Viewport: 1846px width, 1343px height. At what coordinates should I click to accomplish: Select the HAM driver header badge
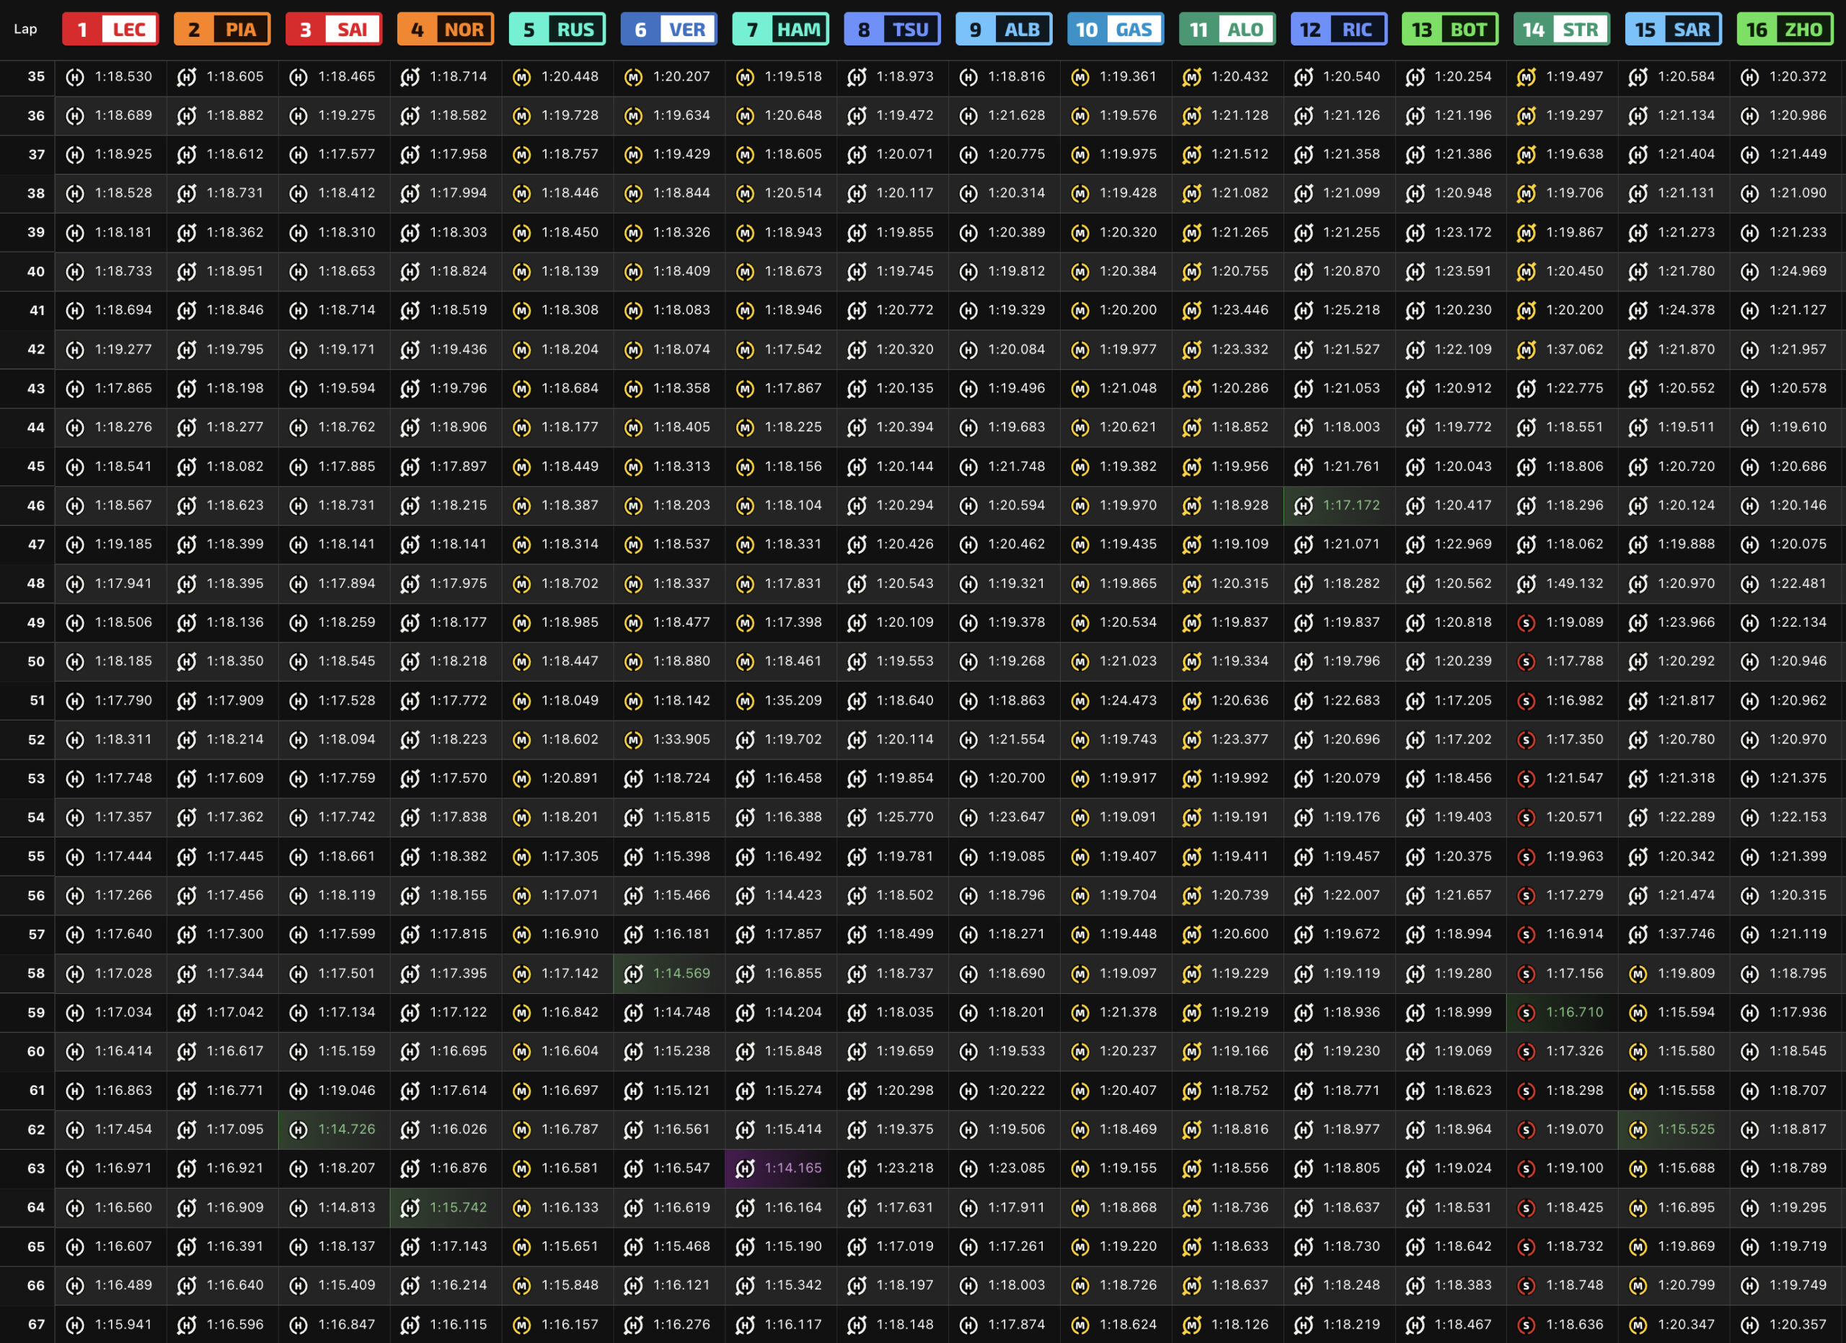tap(780, 30)
